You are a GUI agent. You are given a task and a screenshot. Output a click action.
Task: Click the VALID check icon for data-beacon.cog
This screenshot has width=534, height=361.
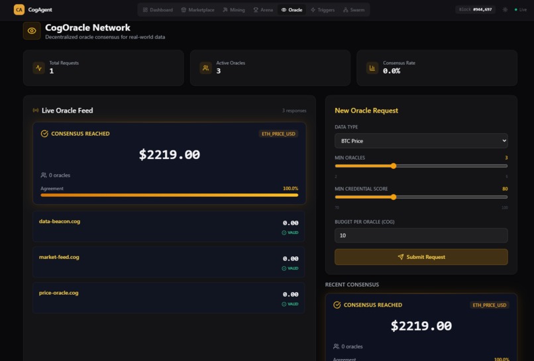[x=284, y=232]
